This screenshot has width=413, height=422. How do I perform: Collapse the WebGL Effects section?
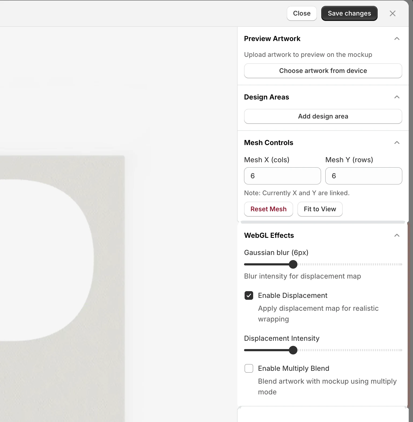point(397,235)
